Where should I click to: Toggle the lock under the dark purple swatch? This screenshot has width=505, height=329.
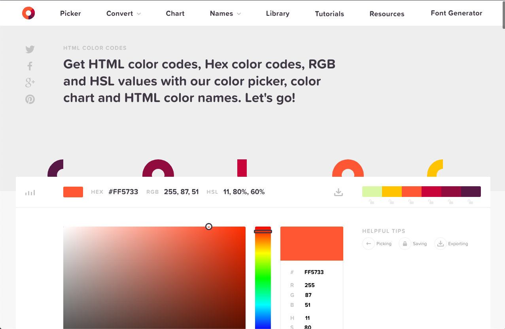470,202
